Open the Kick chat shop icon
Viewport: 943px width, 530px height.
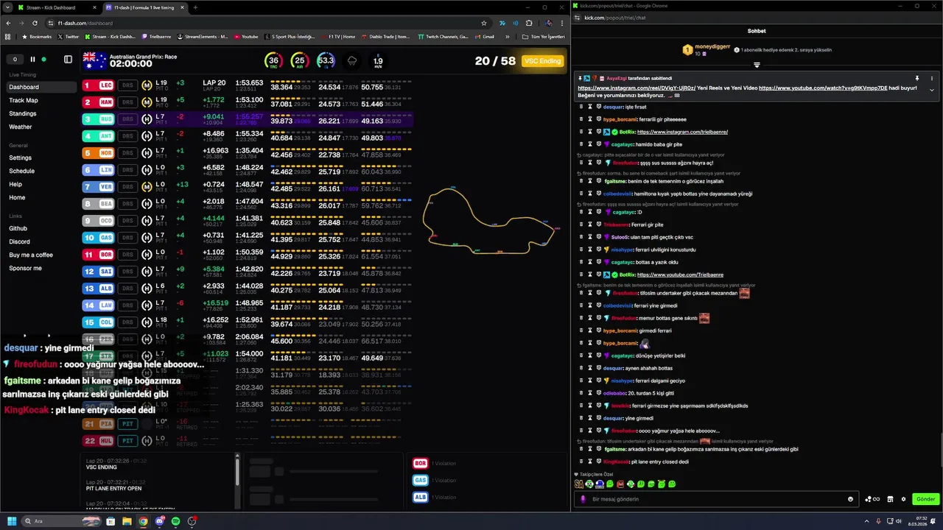[890, 499]
